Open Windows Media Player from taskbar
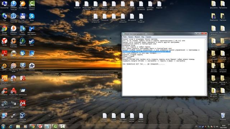Viewport: 230px width, 129px height. [x=26, y=126]
